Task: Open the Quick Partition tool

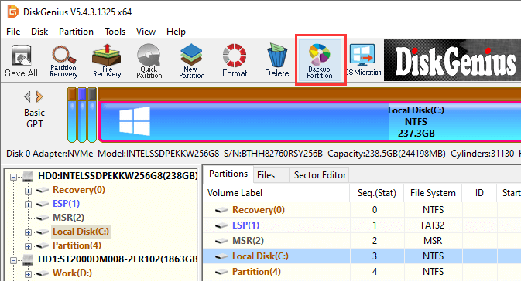Action: pyautogui.click(x=149, y=61)
